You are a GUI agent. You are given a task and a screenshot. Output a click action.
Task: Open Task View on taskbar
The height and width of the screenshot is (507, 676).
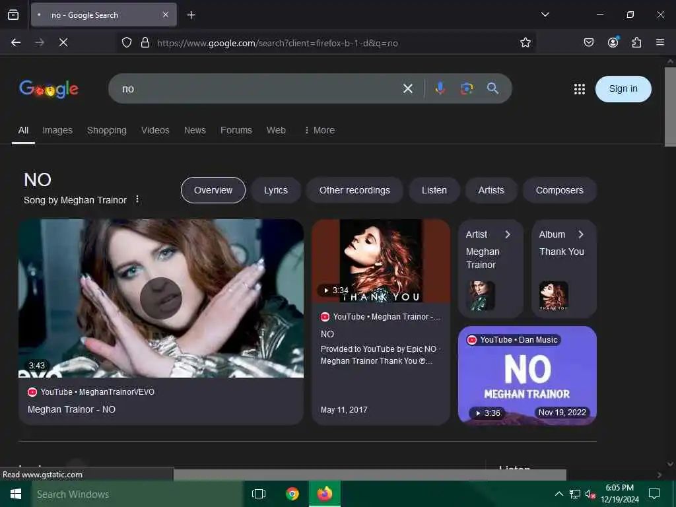pos(259,494)
